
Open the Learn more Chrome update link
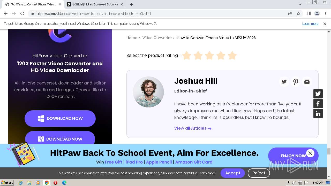[310, 24]
